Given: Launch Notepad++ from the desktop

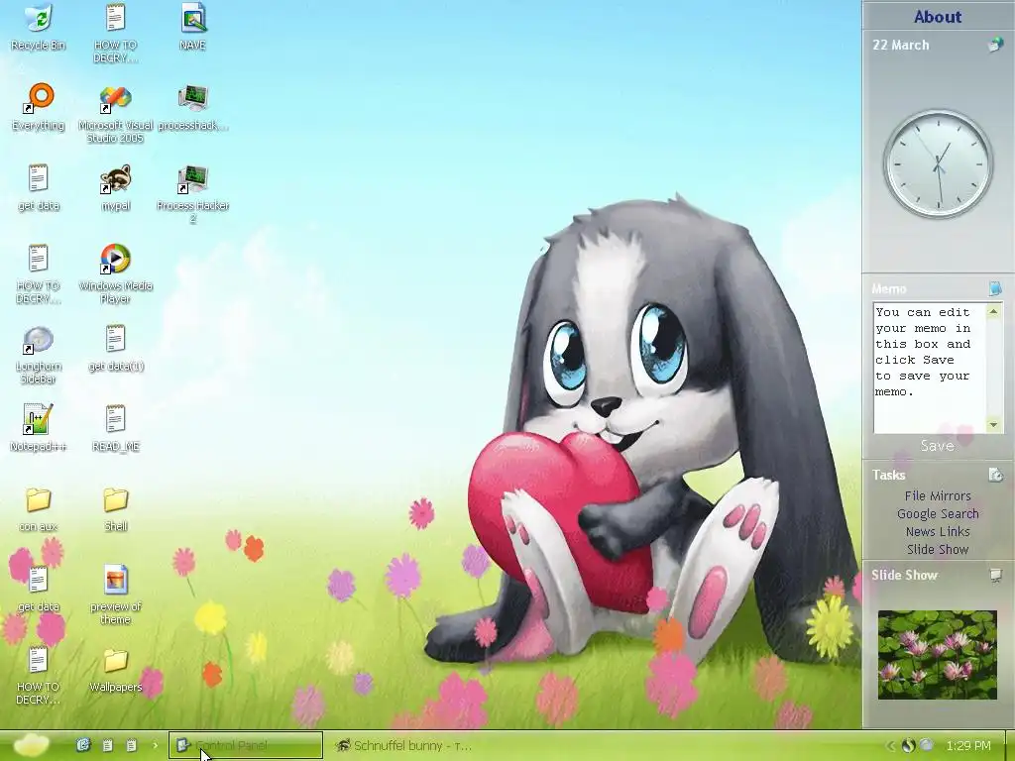Looking at the screenshot, I should tap(39, 428).
